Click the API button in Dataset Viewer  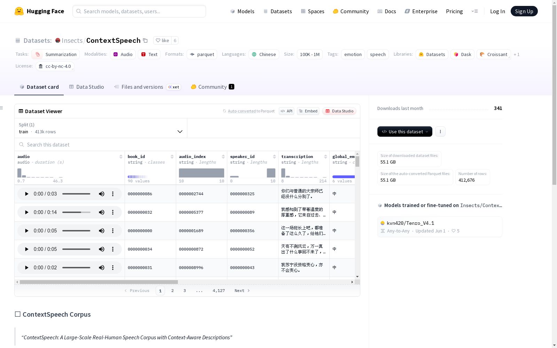[287, 111]
